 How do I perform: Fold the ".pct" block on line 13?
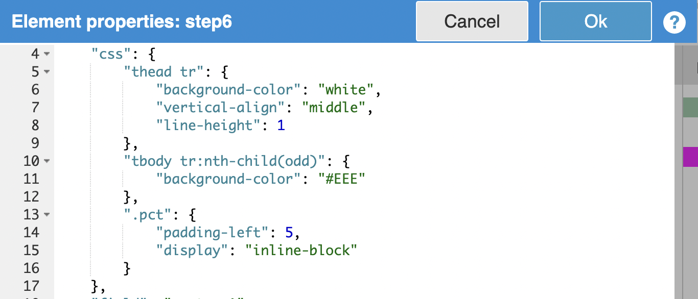[47, 215]
